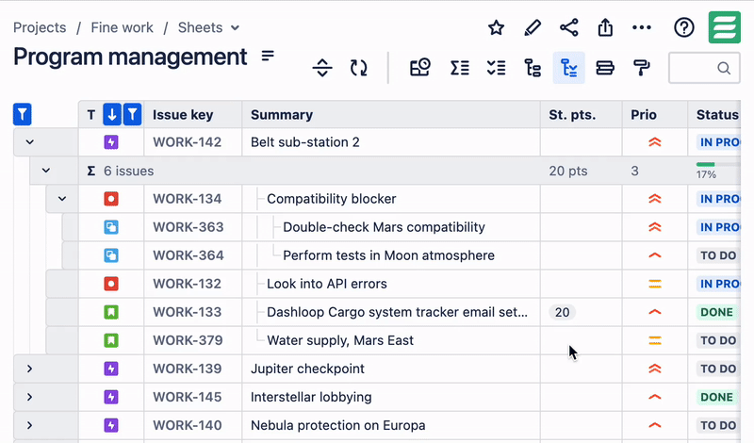Select the Belt sub-station 2 summary
This screenshot has width=754, height=443.
click(304, 142)
